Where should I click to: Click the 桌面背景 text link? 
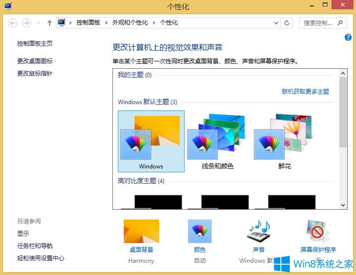141,250
